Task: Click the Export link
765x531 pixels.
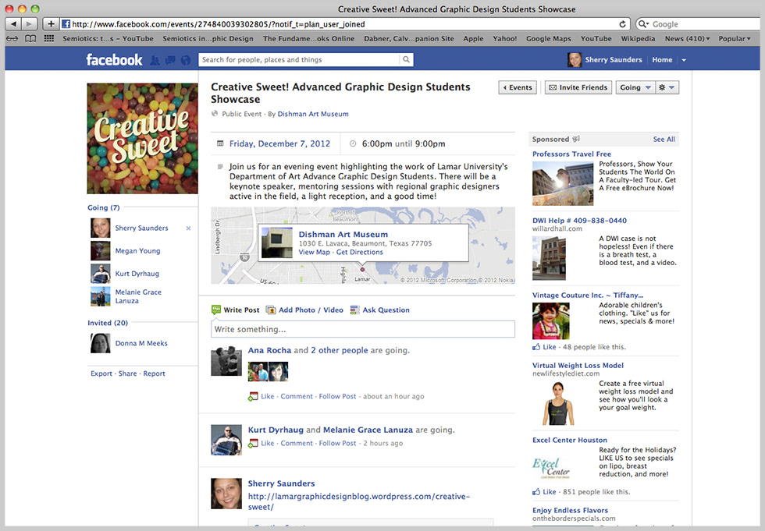Action: [101, 373]
